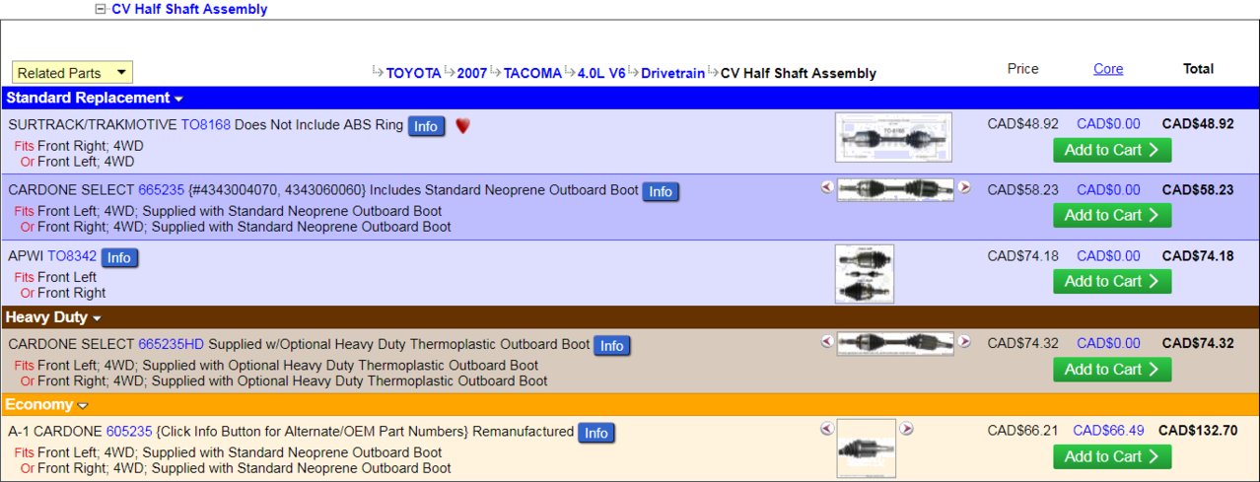This screenshot has height=482, width=1260.
Task: Open Info for CARDONE SELECT 665235
Action: click(x=661, y=191)
